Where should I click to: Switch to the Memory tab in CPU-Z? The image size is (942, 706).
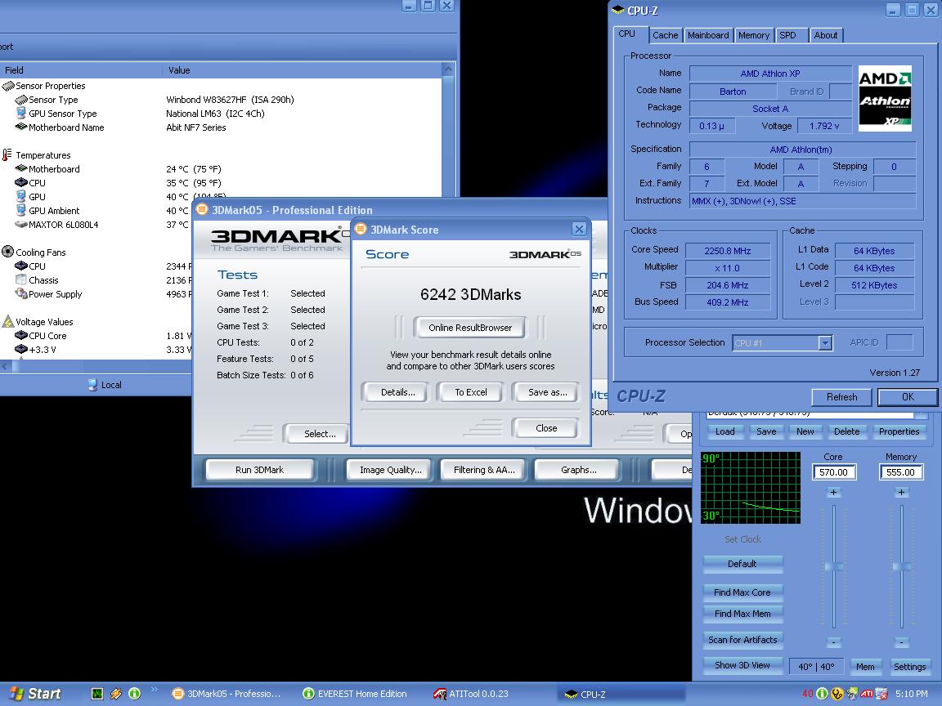(753, 35)
